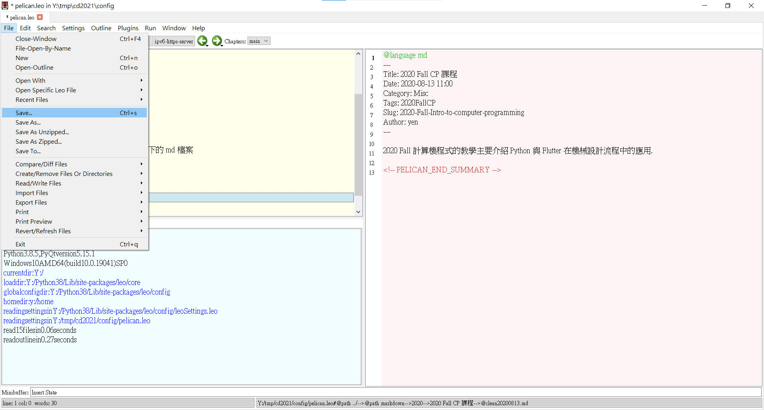Click the highlighted selected outline node row

[251, 197]
